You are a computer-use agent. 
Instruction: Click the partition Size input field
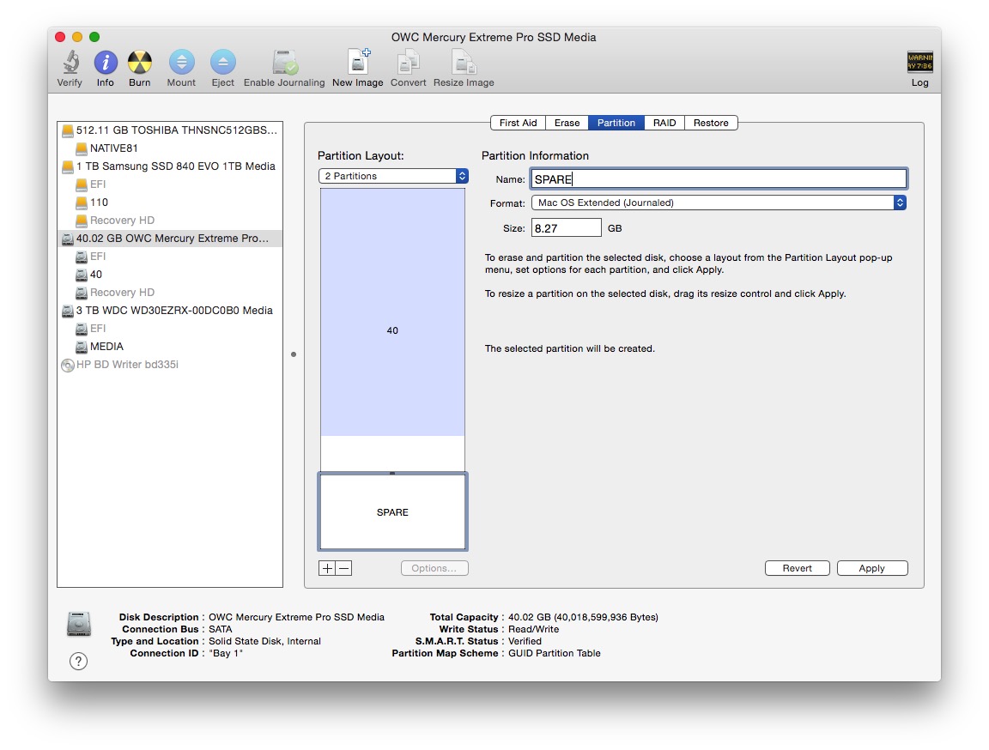[566, 228]
